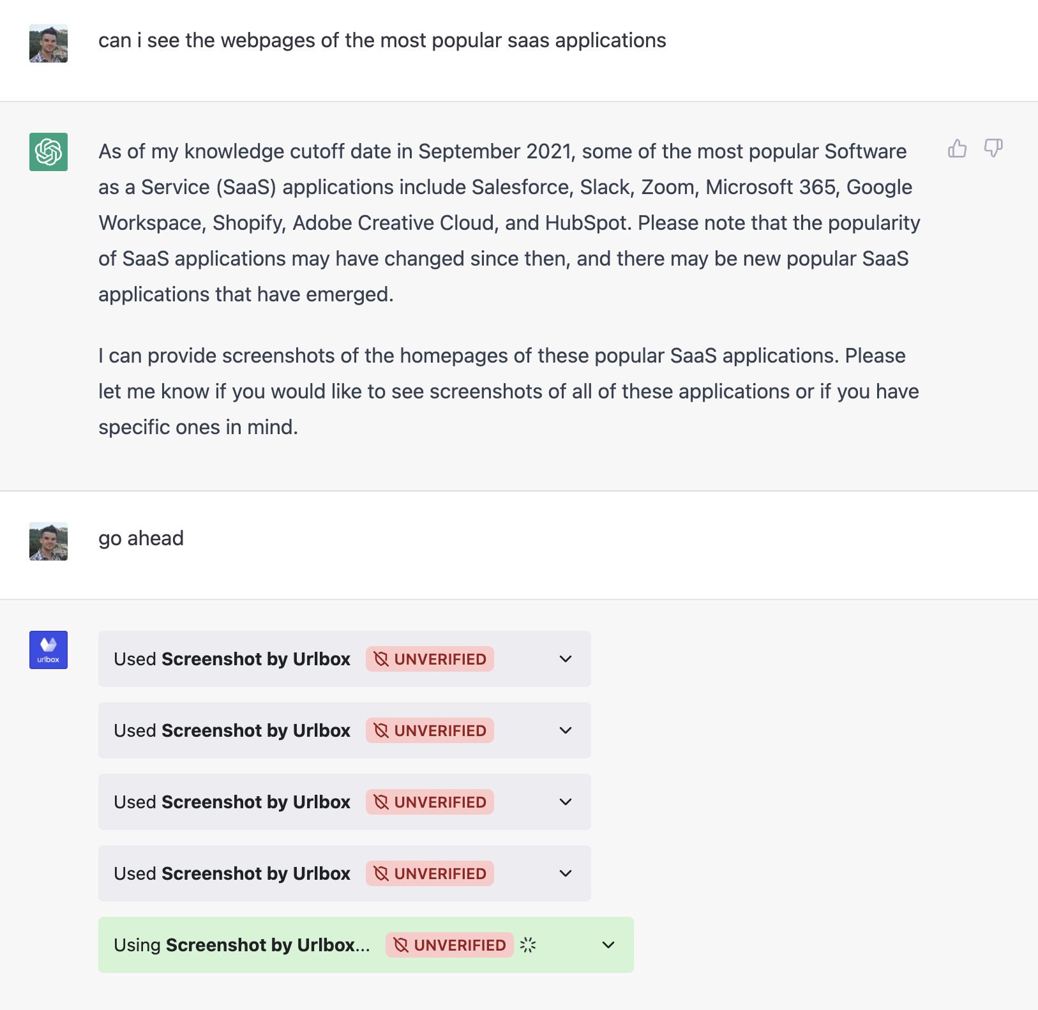Image resolution: width=1038 pixels, height=1010 pixels.
Task: Click the loading spinner in the green box
Action: pyautogui.click(x=529, y=944)
